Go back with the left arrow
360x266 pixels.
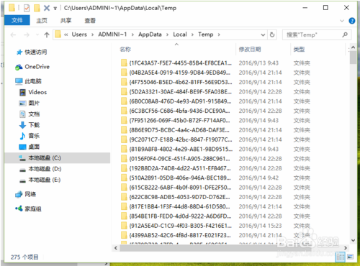click(13, 35)
